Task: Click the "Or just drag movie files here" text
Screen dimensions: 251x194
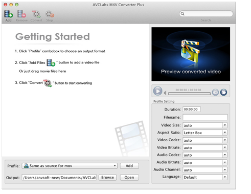Action: coord(42,71)
